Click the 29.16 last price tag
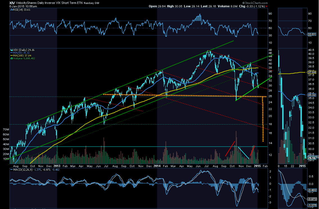The height and width of the screenshot is (209, 319). (x=311, y=158)
